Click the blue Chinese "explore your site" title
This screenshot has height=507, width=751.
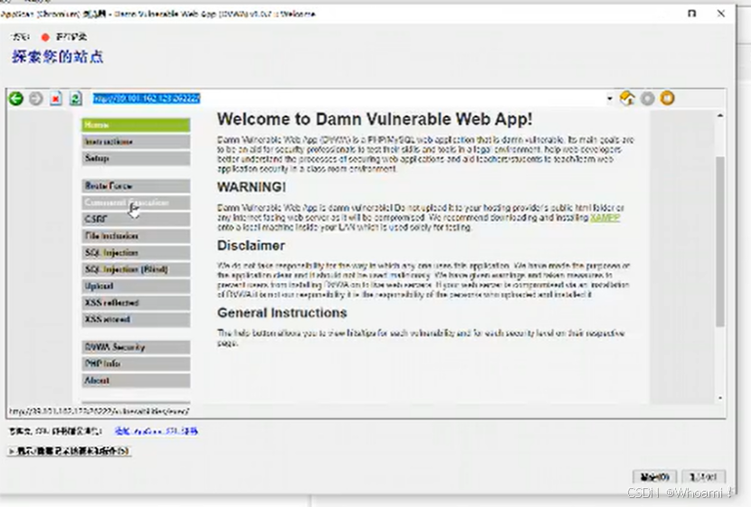coord(58,56)
